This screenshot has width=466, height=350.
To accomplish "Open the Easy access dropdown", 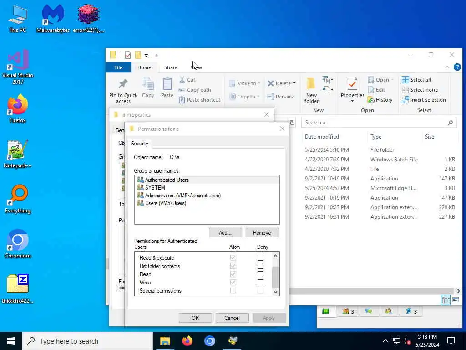I will pyautogui.click(x=328, y=89).
